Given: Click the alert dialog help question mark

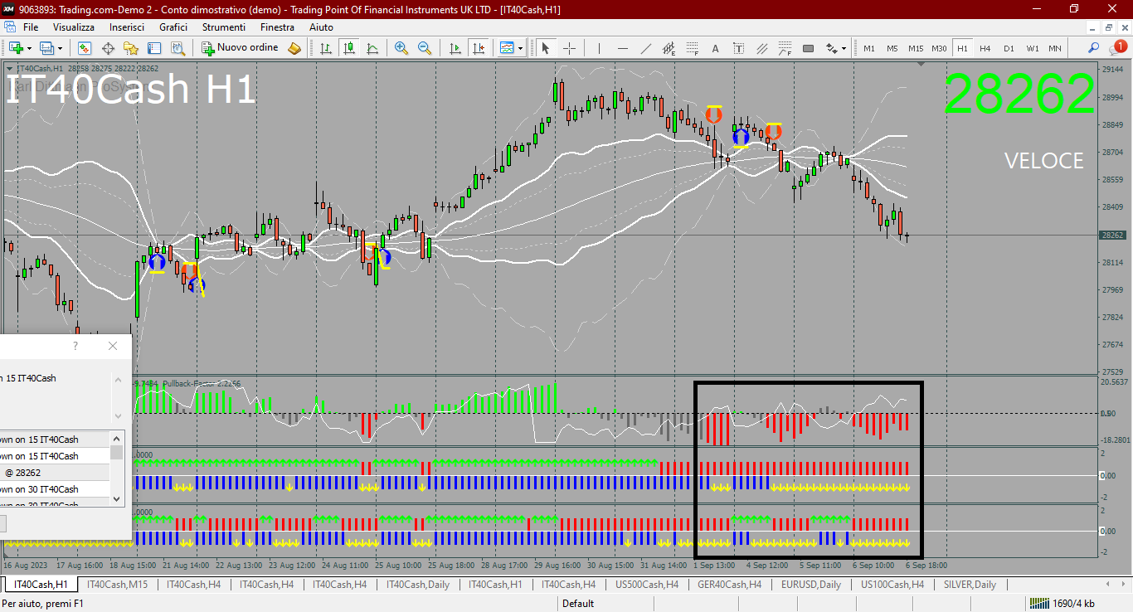Looking at the screenshot, I should coord(75,346).
